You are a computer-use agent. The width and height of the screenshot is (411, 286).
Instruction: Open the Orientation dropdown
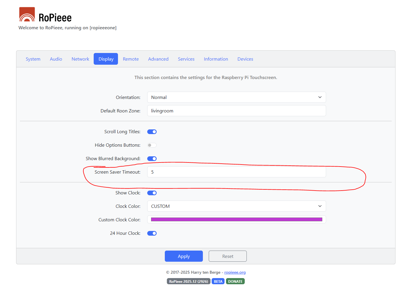pos(236,97)
